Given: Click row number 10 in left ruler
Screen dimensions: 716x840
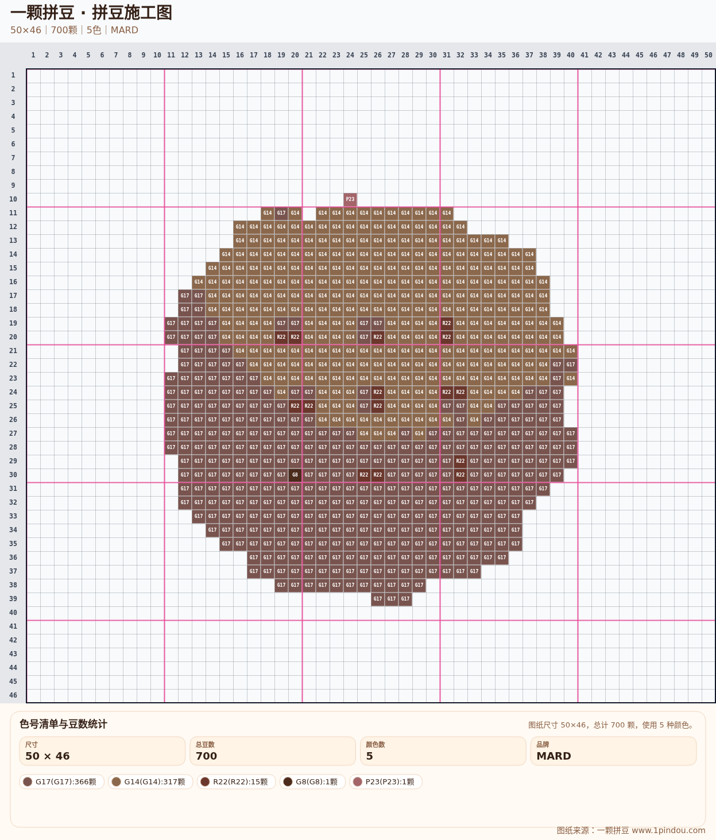Looking at the screenshot, I should [13, 199].
